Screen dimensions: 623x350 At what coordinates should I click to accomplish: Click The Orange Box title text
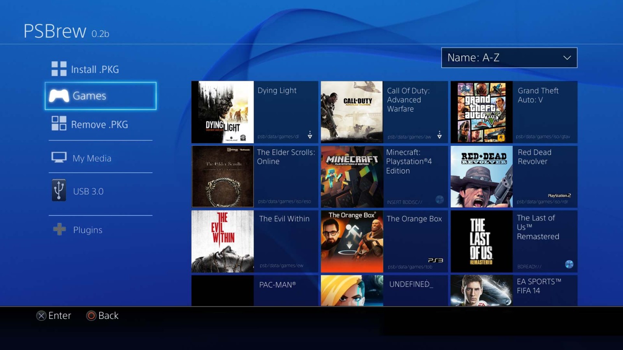[414, 219]
